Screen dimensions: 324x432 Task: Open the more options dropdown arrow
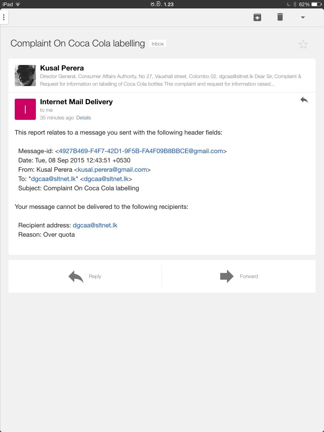point(302,18)
